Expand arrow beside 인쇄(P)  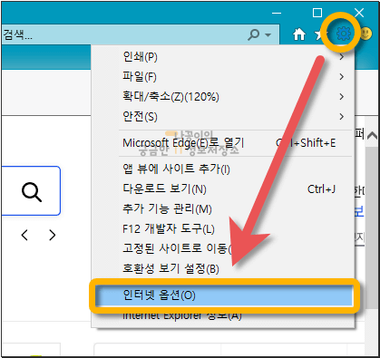point(342,57)
